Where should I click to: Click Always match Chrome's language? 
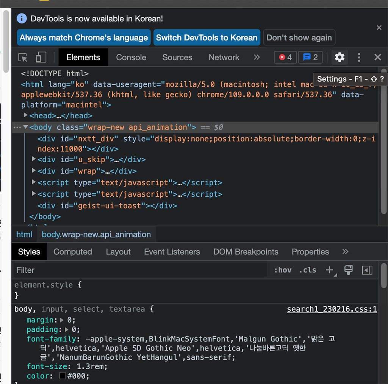coord(84,37)
